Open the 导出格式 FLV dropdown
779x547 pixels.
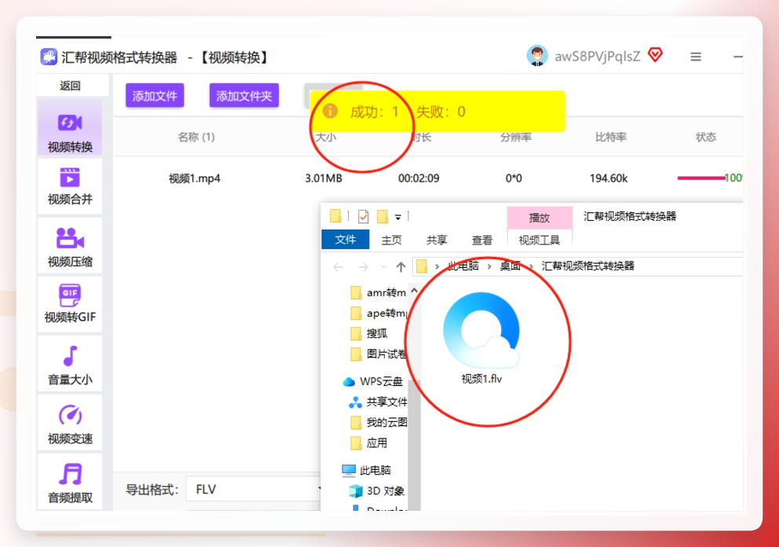tap(254, 490)
